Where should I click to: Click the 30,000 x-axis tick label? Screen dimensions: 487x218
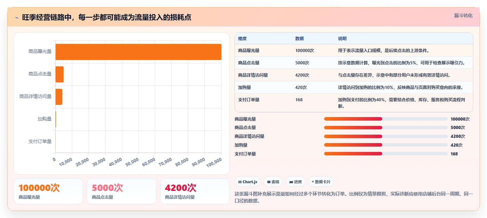coord(99,162)
